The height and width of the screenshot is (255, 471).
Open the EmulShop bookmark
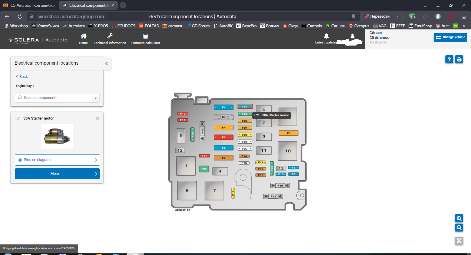click(420, 26)
